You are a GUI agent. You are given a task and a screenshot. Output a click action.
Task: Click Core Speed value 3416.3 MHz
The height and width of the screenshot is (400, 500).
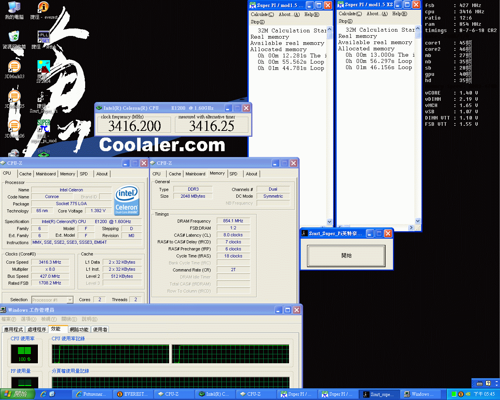pyautogui.click(x=50, y=262)
